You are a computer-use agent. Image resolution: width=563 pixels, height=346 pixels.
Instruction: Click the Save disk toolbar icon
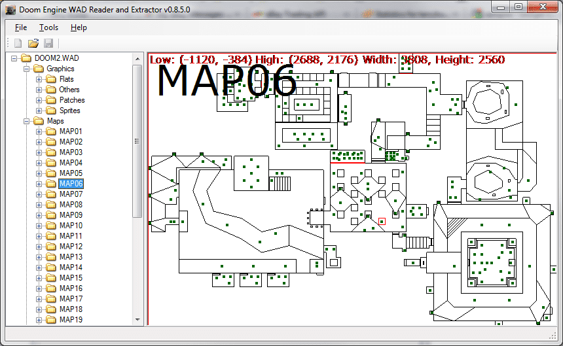pos(48,43)
